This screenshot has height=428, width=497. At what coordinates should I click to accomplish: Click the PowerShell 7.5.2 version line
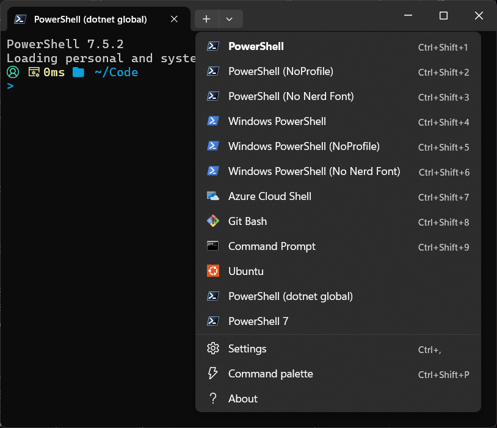65,44
